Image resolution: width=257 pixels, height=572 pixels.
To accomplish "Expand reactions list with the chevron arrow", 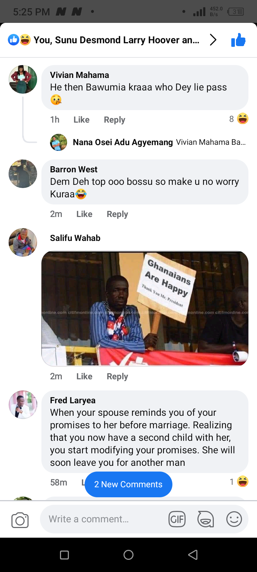I will coord(213,40).
